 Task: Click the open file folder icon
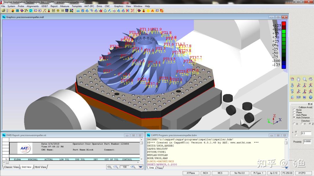point(3,11)
